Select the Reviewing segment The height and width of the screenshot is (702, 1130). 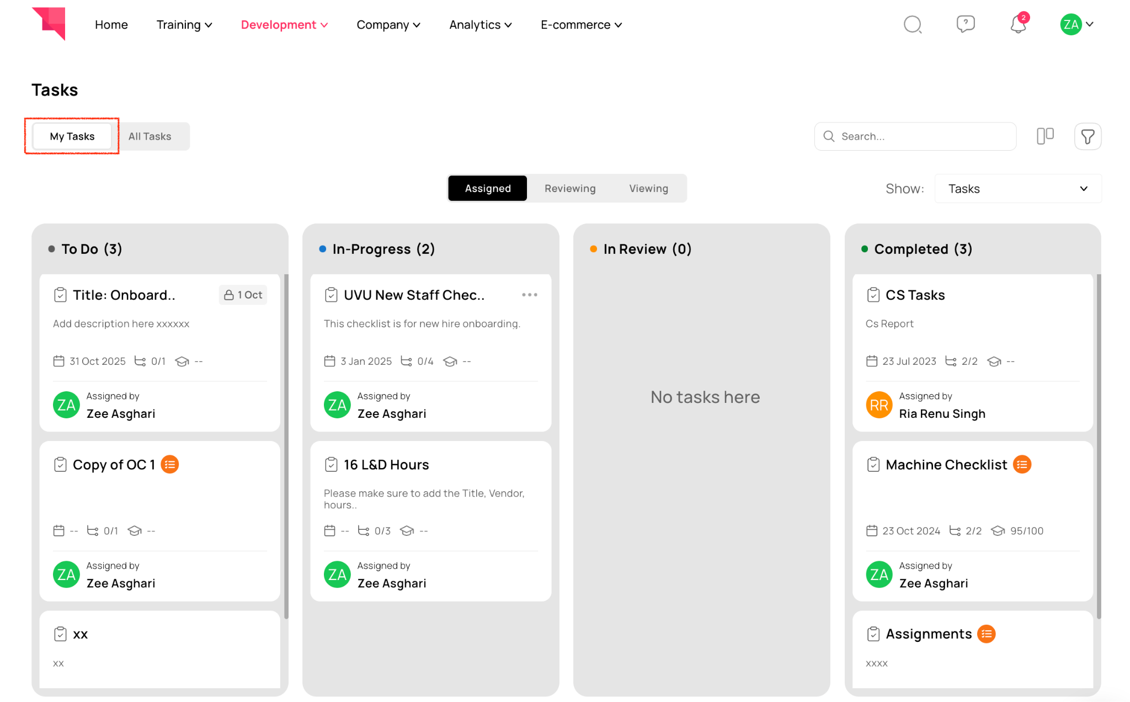pos(570,189)
